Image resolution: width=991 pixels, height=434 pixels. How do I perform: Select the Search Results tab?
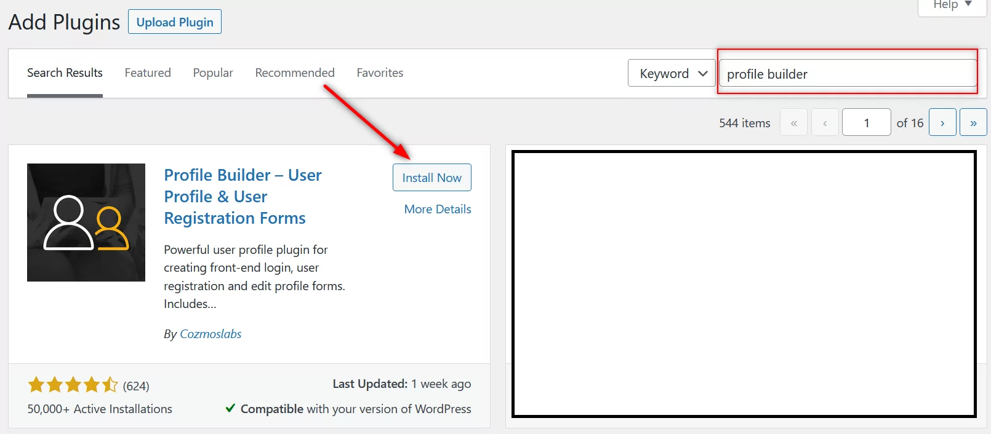[65, 73]
